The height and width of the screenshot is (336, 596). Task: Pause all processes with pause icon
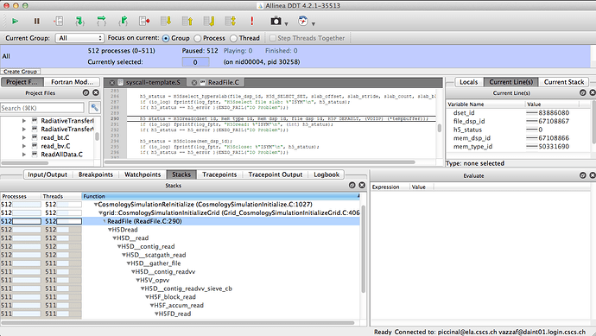pos(37,22)
